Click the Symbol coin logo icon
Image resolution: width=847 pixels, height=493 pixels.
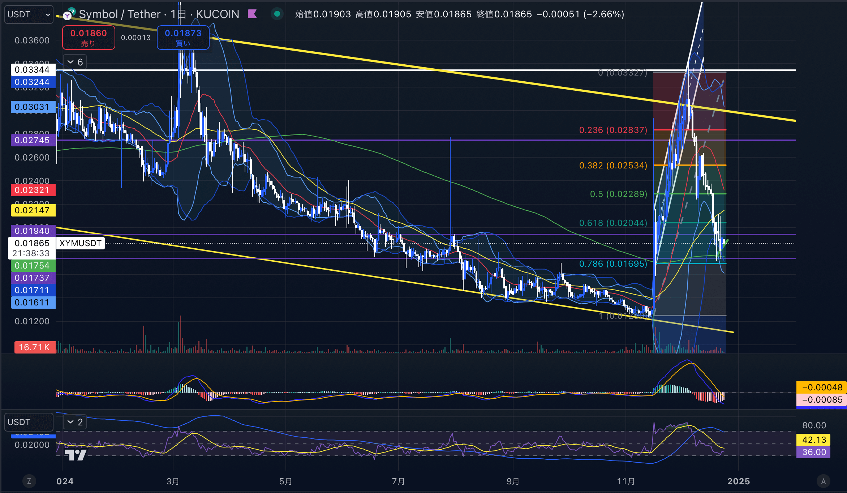(69, 14)
